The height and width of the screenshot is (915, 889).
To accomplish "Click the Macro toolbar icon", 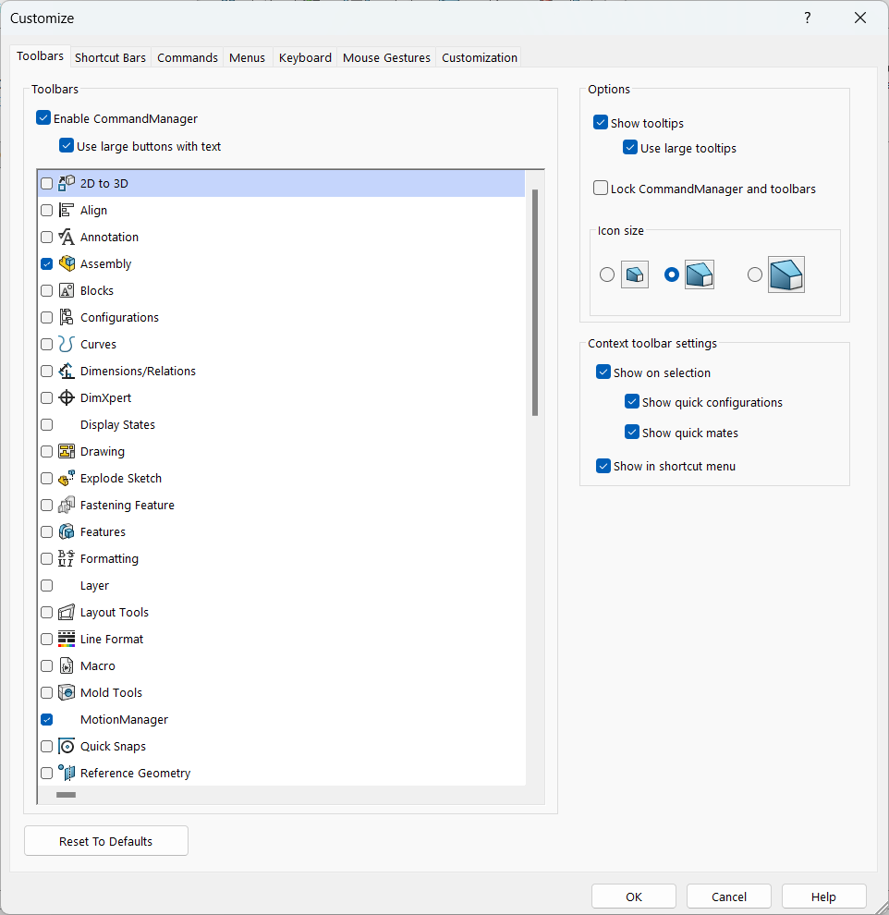I will coord(67,666).
